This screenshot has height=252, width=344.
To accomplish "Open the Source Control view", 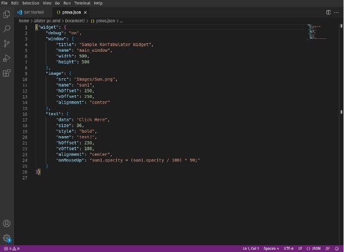I will (x=7, y=43).
